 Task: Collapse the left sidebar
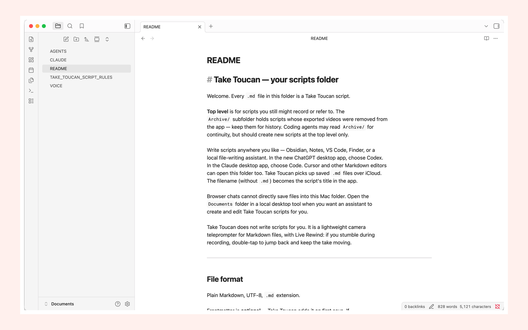[x=127, y=26]
